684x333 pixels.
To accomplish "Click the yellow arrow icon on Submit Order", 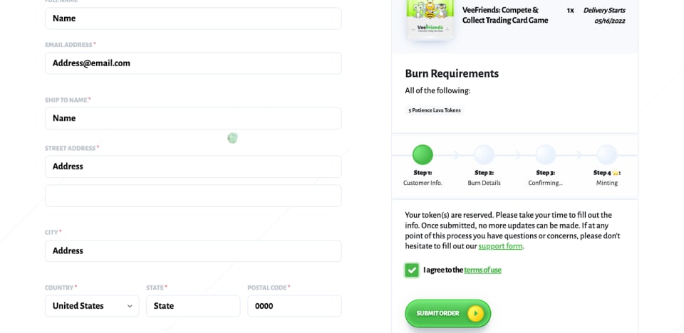I will (x=475, y=313).
